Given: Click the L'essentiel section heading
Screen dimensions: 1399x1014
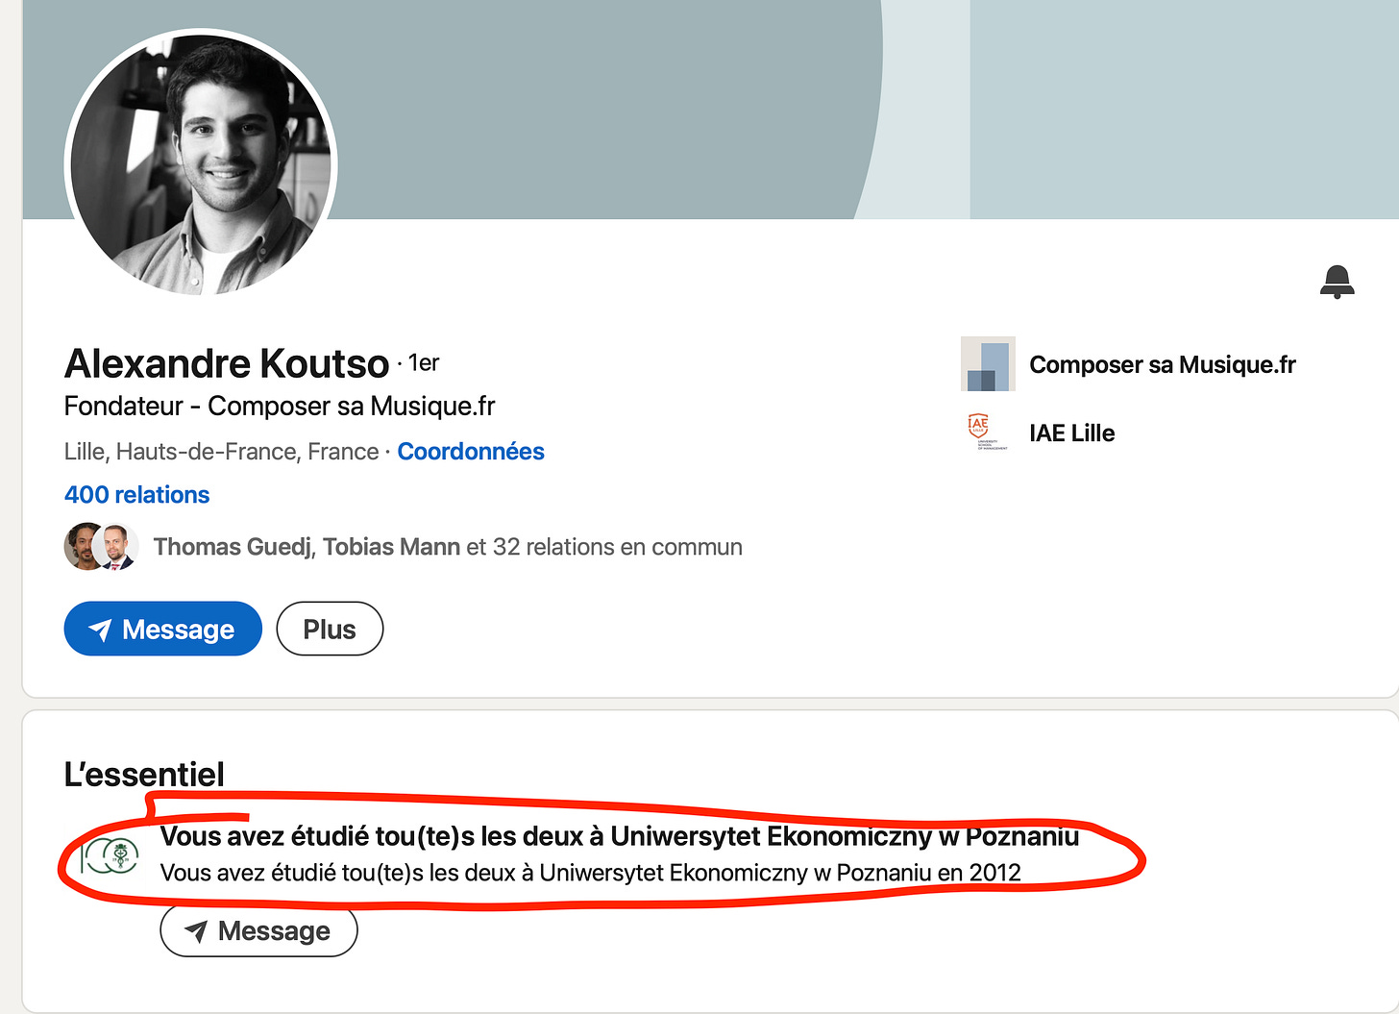Looking at the screenshot, I should (144, 774).
